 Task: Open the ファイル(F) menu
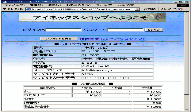(14, 5)
